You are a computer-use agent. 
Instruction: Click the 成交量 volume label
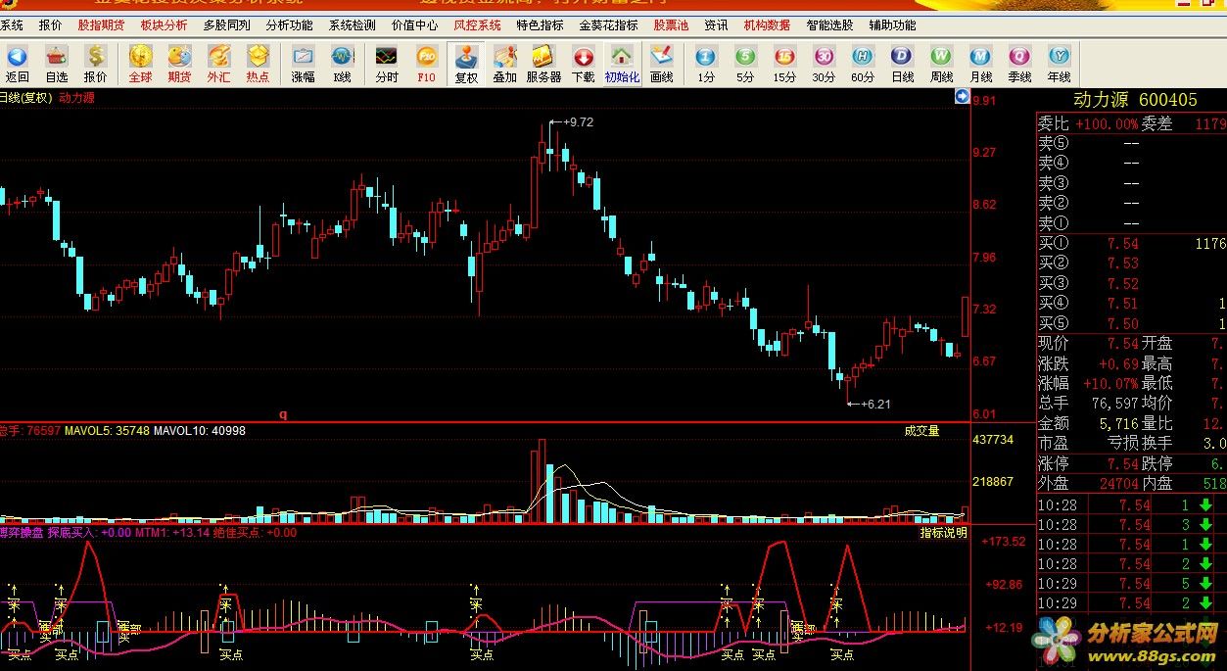pyautogui.click(x=921, y=430)
